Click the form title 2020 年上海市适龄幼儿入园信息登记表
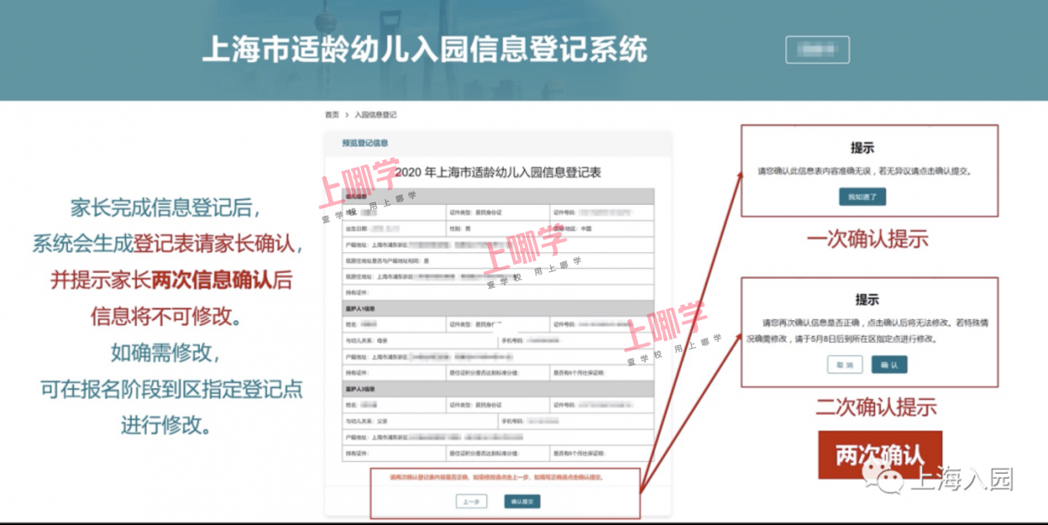The image size is (1048, 525). [498, 173]
